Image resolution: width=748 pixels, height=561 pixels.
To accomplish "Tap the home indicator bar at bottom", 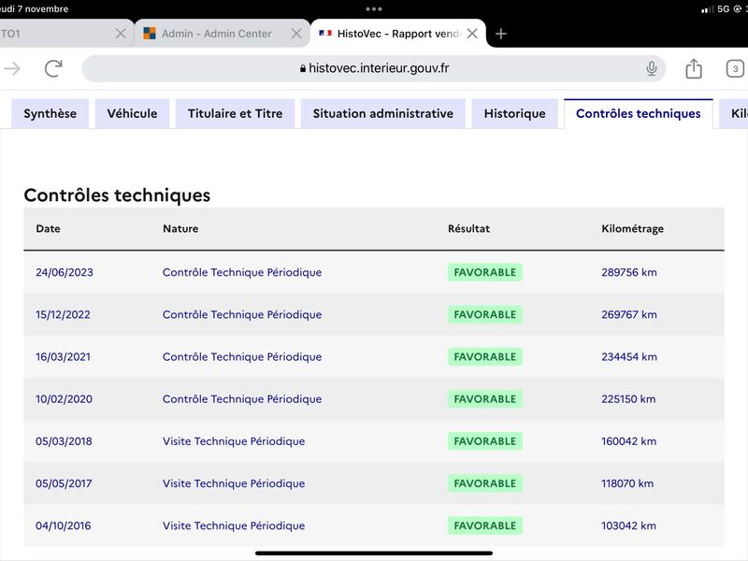I will point(374,554).
